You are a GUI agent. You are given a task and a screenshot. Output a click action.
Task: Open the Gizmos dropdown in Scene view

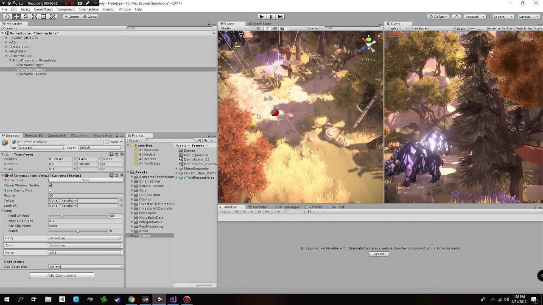pyautogui.click(x=314, y=28)
